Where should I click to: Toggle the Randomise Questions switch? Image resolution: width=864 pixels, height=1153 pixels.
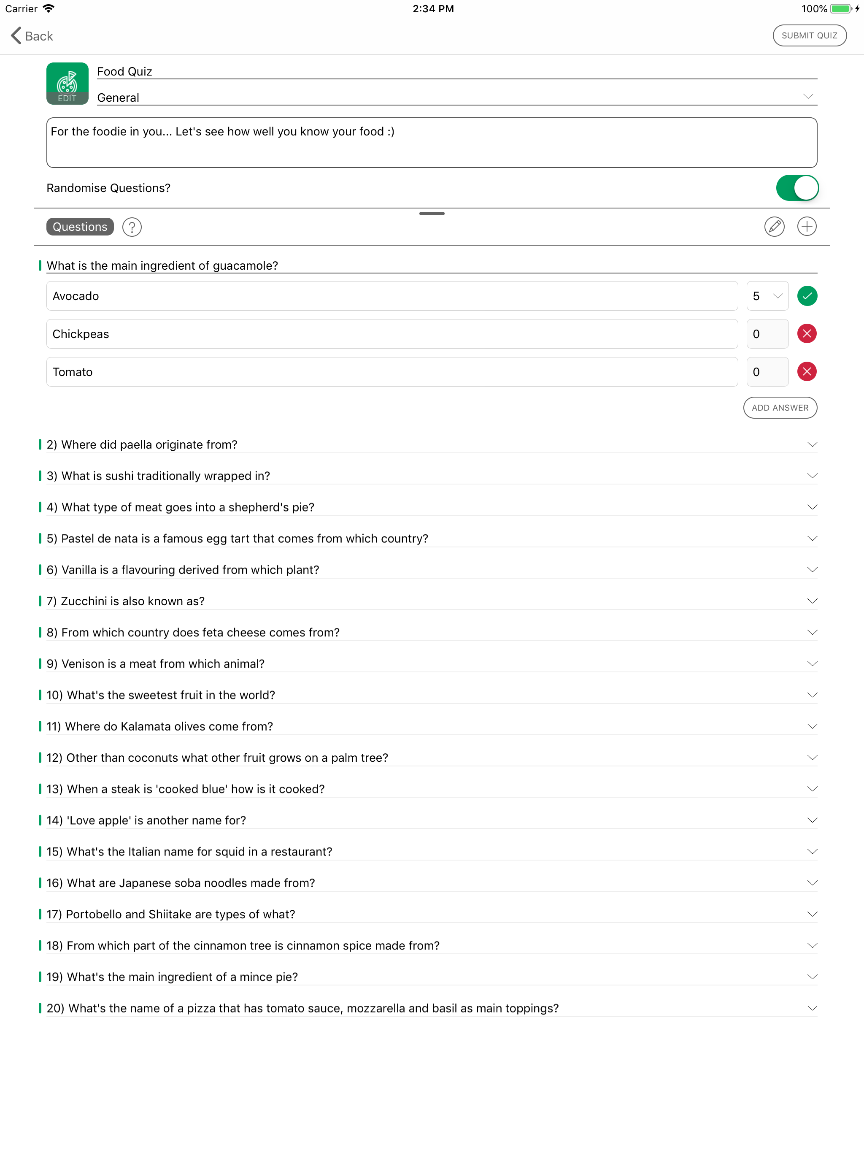(797, 188)
